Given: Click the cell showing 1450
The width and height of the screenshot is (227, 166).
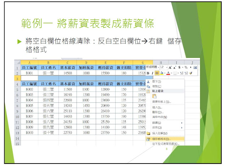Looking at the screenshot, I should (86, 106).
